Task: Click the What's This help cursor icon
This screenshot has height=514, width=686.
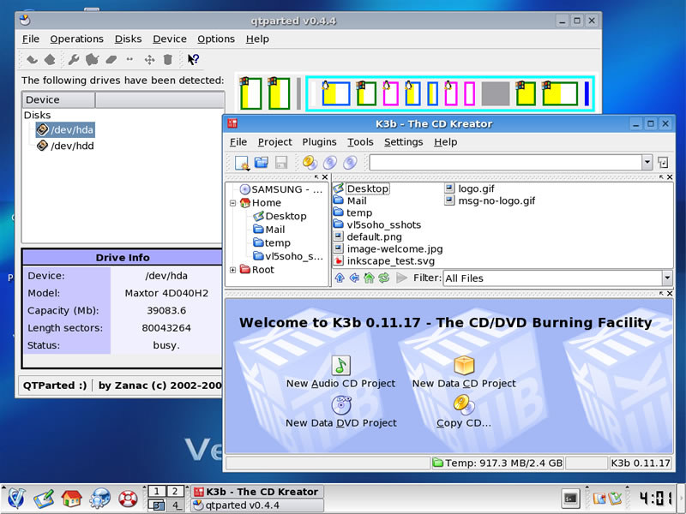Action: click(193, 59)
